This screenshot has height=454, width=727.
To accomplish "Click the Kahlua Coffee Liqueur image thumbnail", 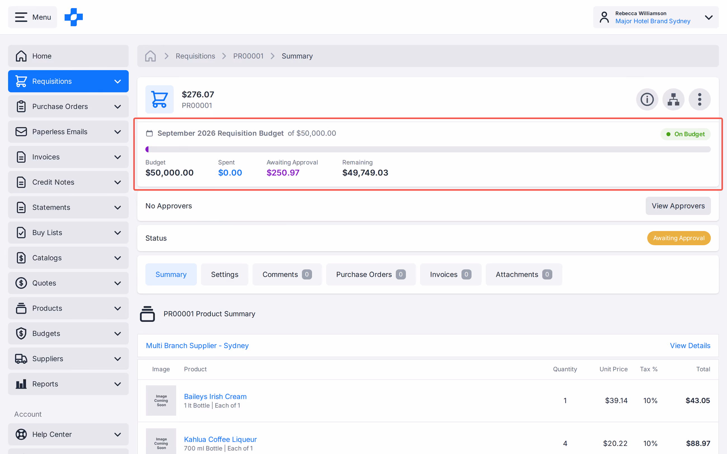I will click(x=161, y=441).
